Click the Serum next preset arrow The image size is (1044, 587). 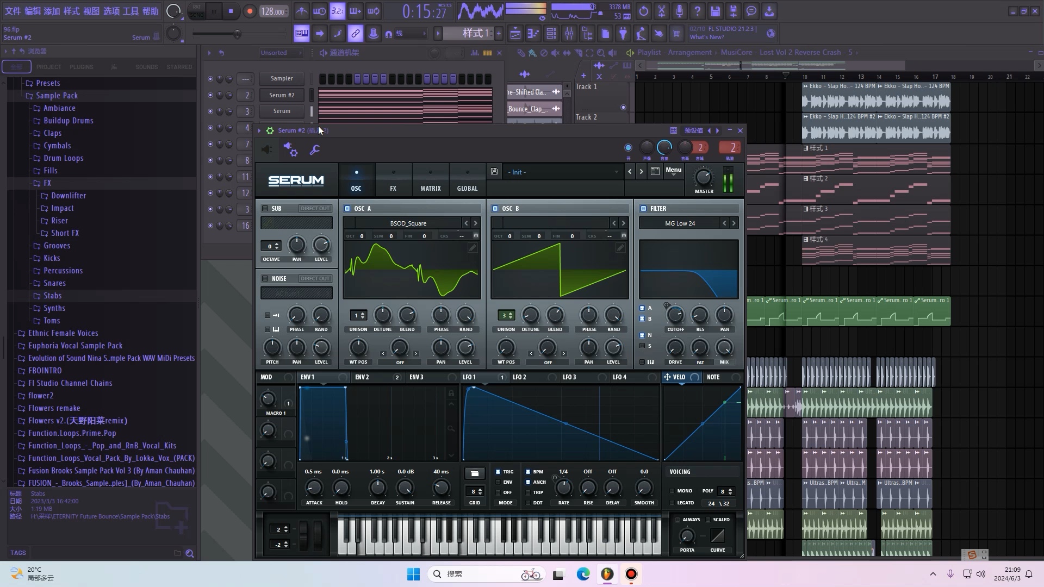(x=641, y=172)
